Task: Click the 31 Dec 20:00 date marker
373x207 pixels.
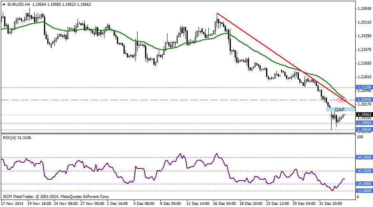Action: 332,204
